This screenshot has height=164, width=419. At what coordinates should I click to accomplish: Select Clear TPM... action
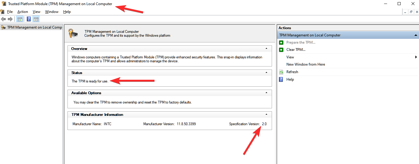tap(296, 50)
